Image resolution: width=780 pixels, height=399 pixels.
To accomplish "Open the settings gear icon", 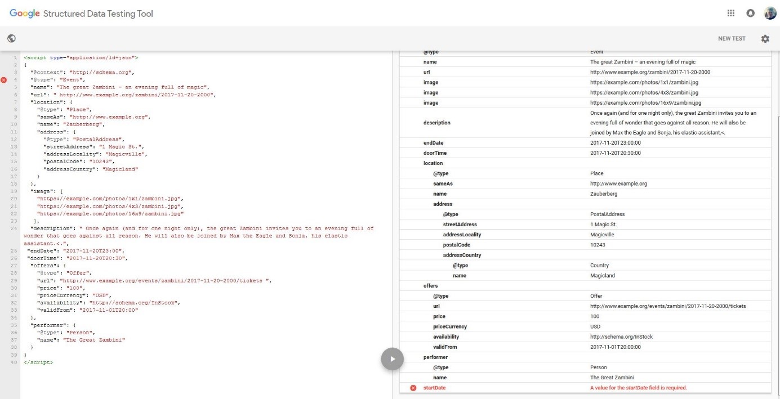I will pyautogui.click(x=765, y=38).
